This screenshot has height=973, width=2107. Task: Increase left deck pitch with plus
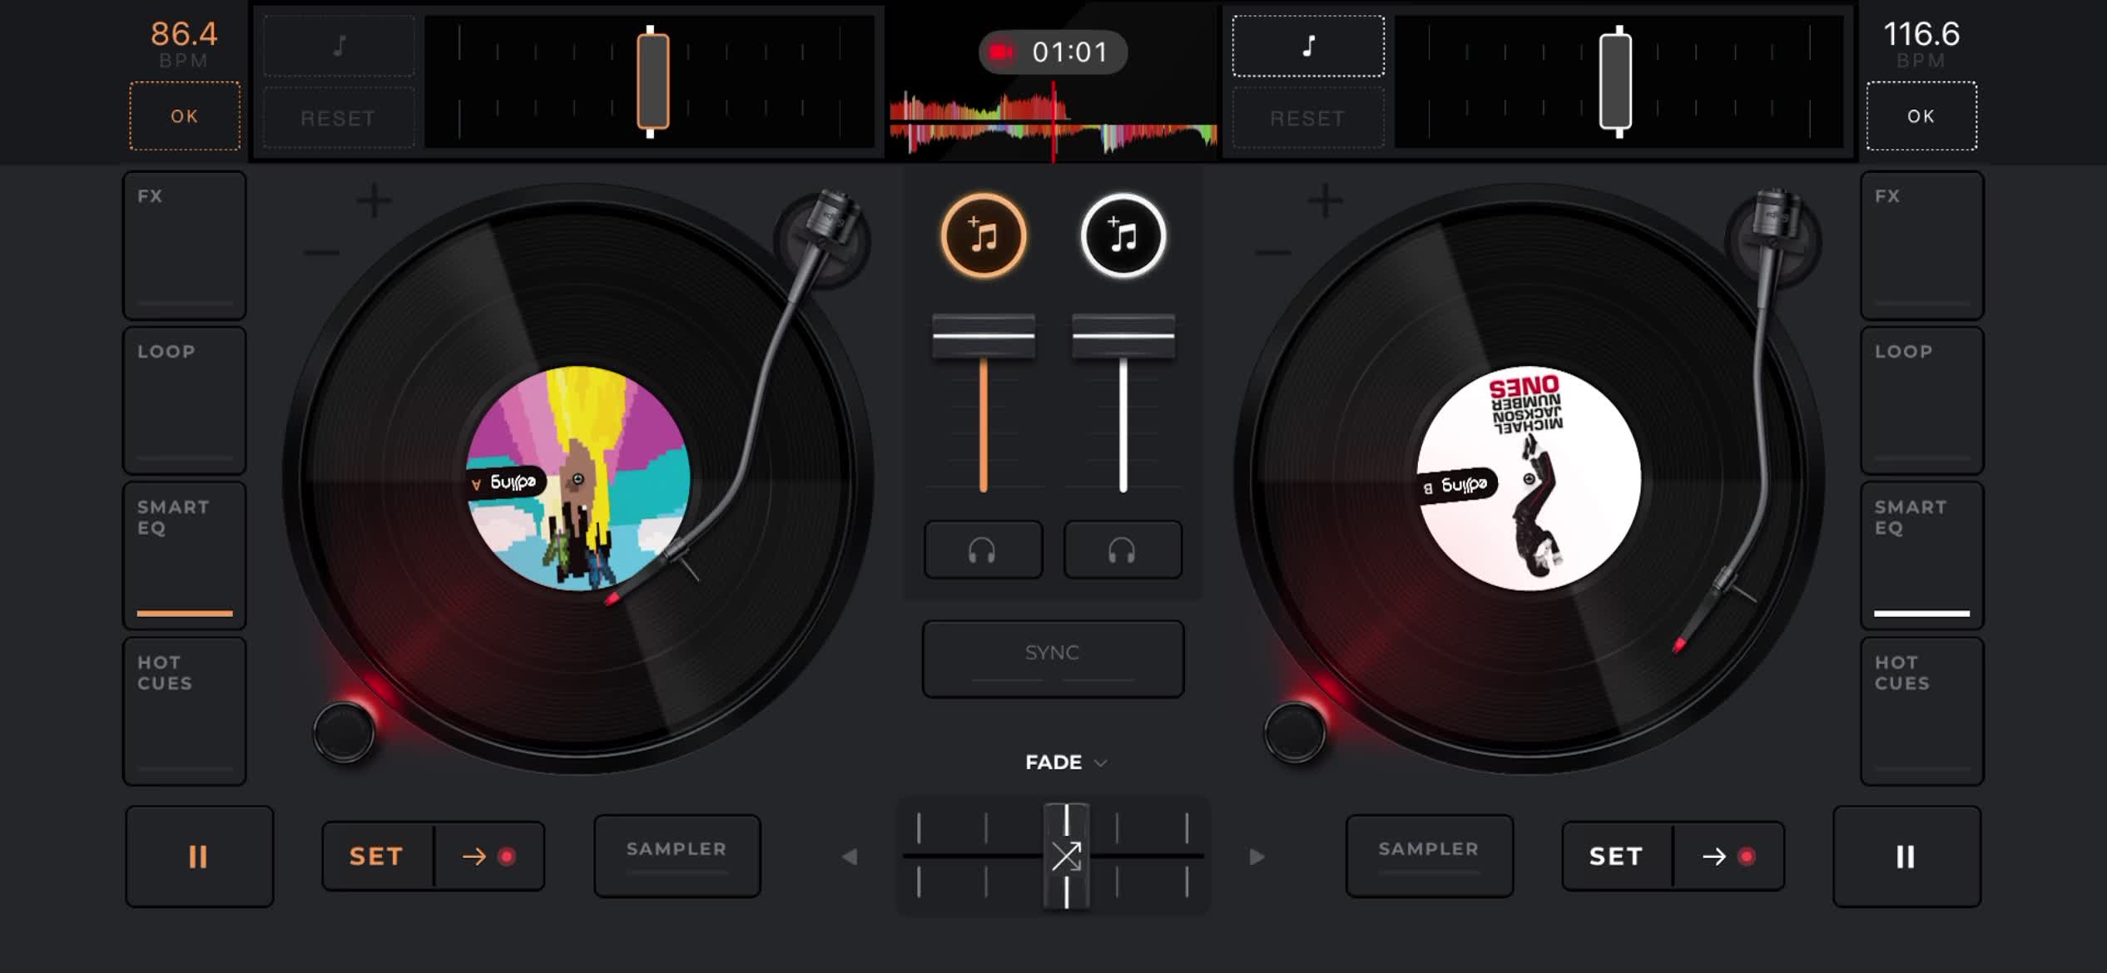[x=374, y=201]
